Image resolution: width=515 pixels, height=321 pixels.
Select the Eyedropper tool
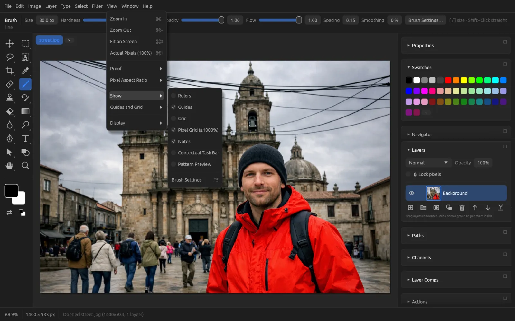[x=25, y=71]
